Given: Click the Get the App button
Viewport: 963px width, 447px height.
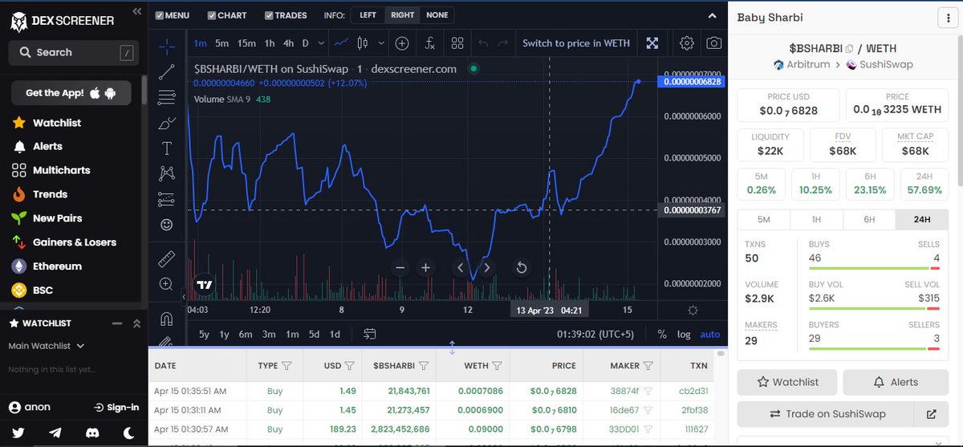Looking at the screenshot, I should point(71,93).
